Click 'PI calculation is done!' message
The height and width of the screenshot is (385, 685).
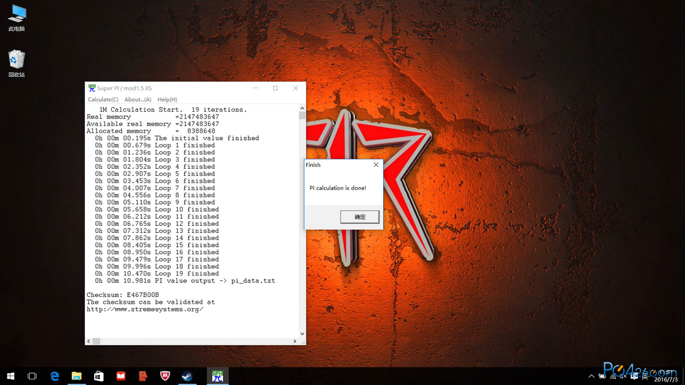[338, 188]
